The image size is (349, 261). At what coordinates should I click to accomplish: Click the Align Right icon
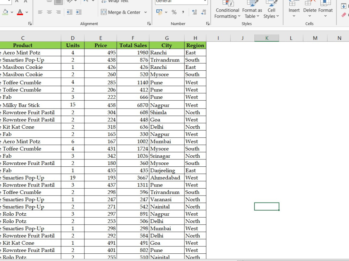pos(59,12)
